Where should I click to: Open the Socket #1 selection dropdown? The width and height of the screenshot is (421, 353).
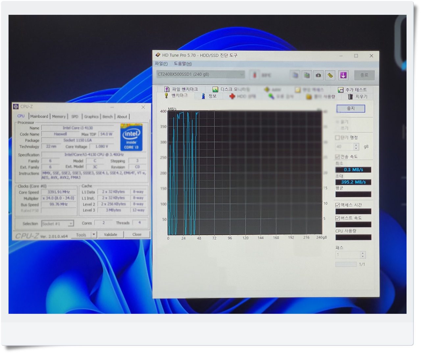[57, 223]
